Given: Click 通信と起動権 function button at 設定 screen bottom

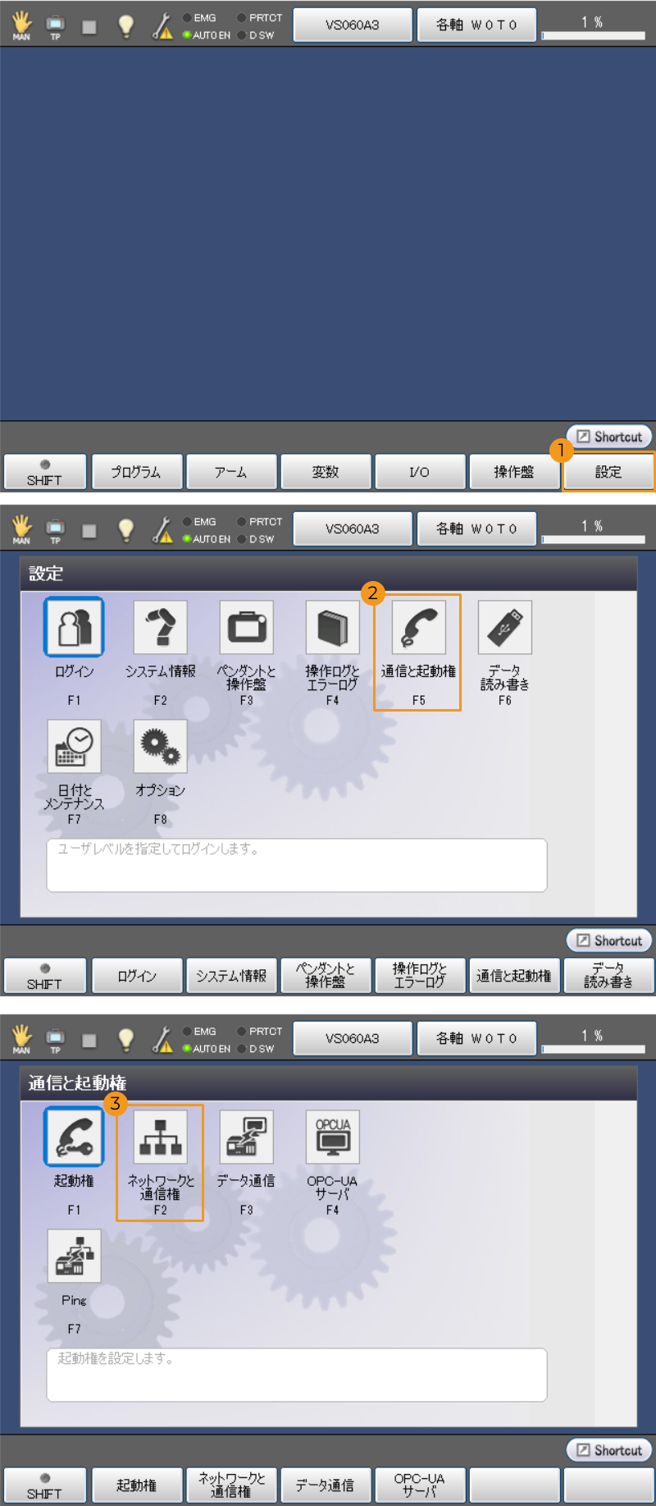Looking at the screenshot, I should [514, 976].
